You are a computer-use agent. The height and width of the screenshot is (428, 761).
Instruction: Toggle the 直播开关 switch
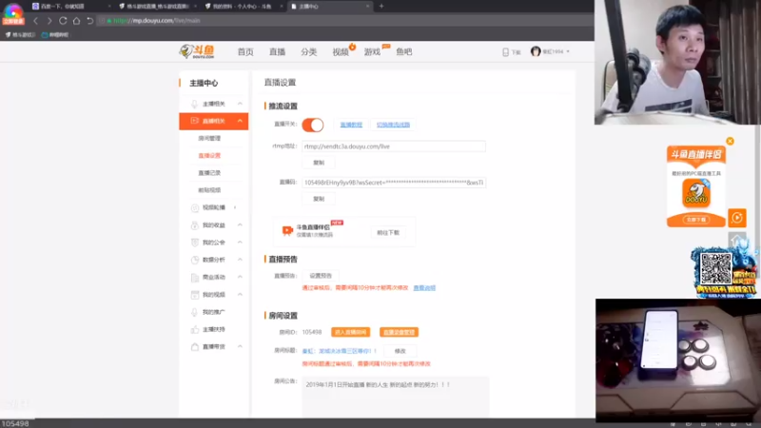[x=313, y=125]
